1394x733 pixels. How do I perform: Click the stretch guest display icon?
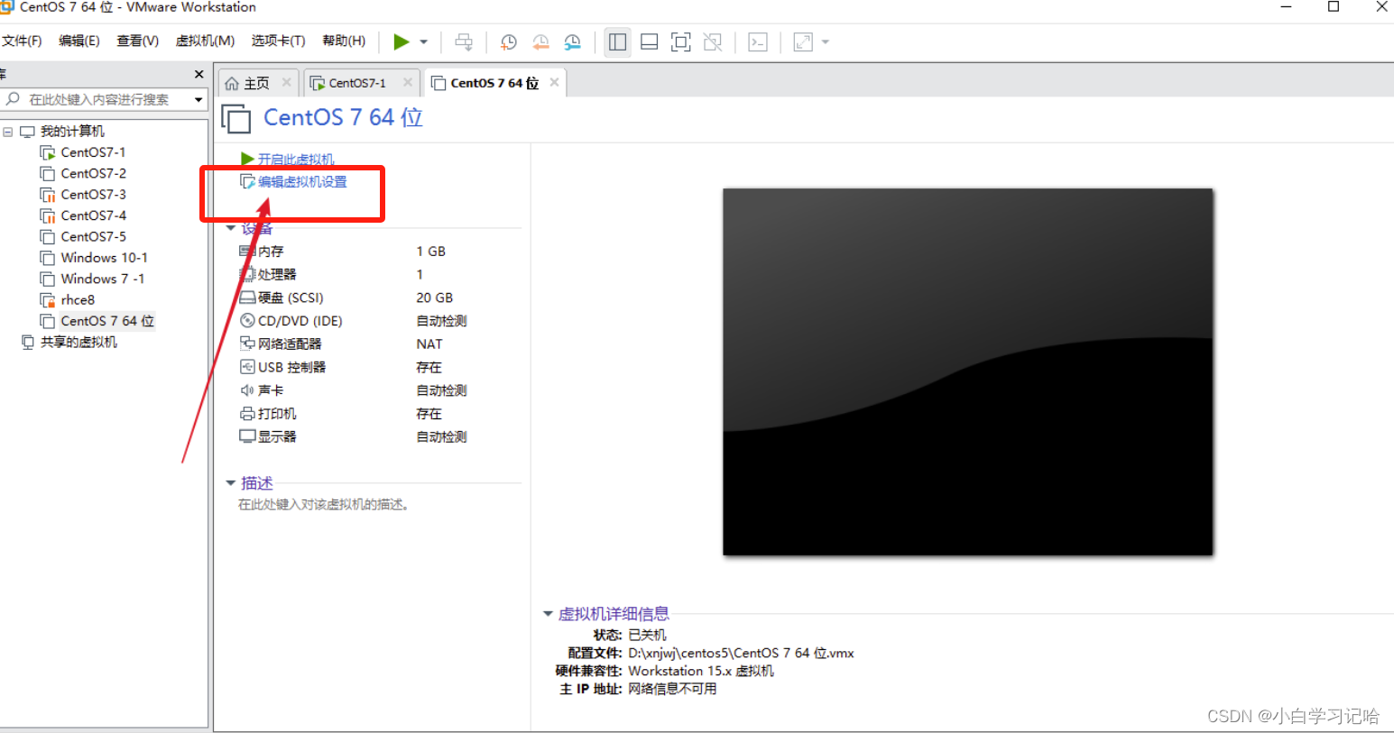click(803, 41)
